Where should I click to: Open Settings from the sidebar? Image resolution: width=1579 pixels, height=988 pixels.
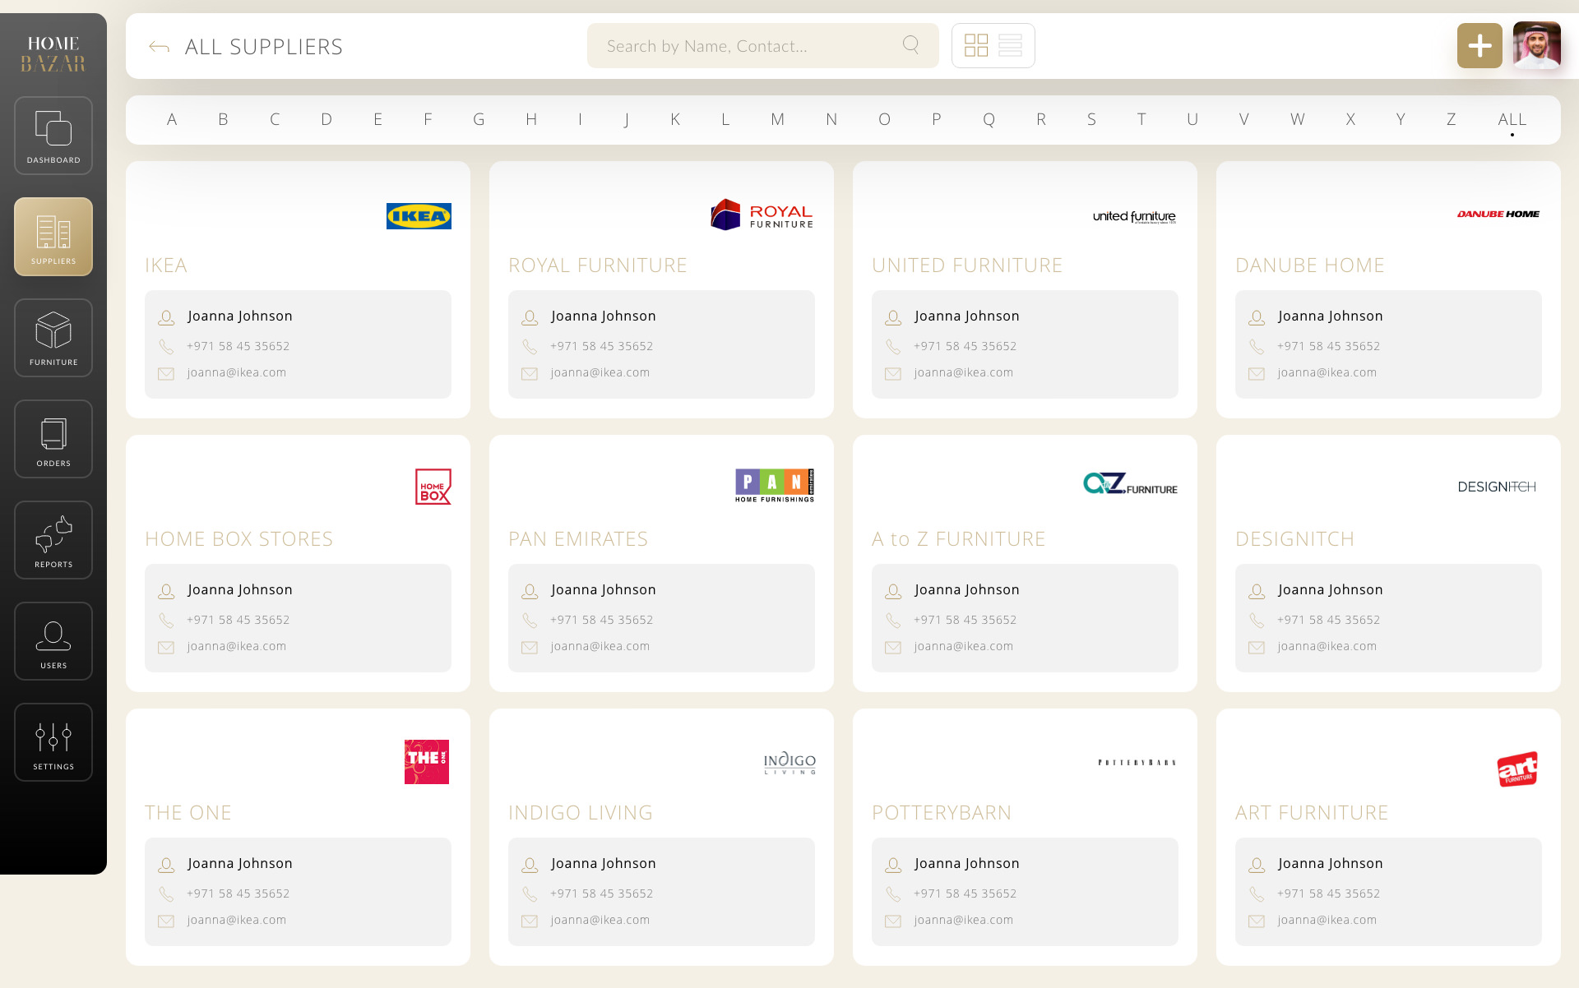(x=53, y=742)
